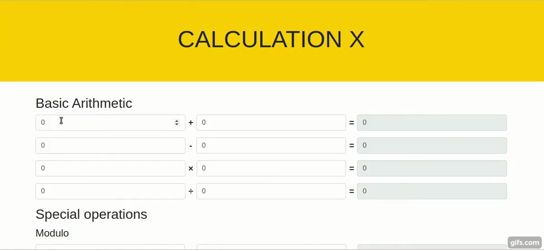The image size is (544, 251).
Task: Select the second factor field after the × sign
Action: [x=271, y=168]
